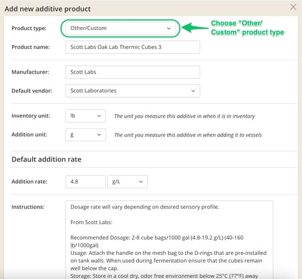Click the chevron on the g/L rate unit
This screenshot has width=302, height=279.
tap(141, 182)
